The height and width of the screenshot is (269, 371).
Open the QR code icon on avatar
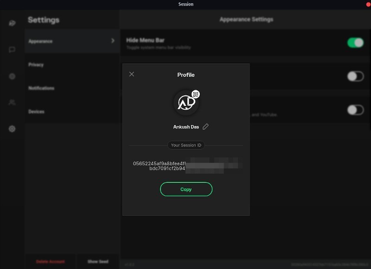pyautogui.click(x=195, y=94)
